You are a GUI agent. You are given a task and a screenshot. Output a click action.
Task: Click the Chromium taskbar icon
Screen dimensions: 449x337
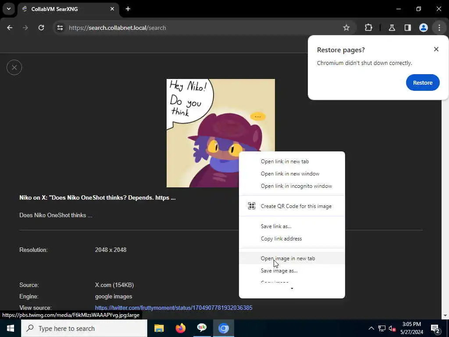coord(224,328)
